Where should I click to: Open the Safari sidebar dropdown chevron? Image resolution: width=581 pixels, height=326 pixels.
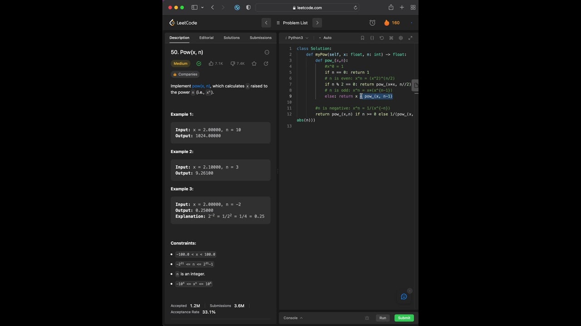(x=202, y=7)
